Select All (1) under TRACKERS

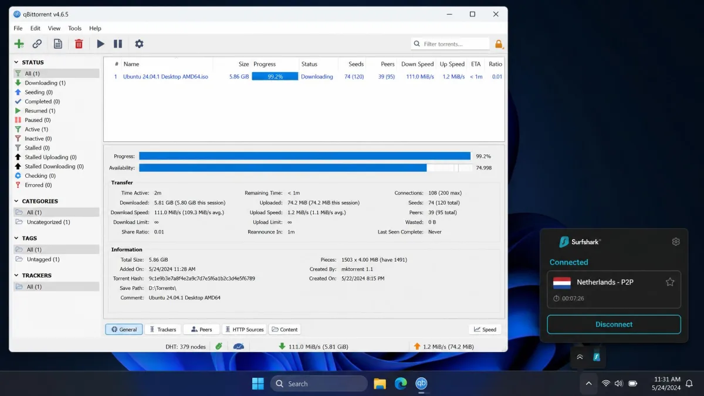tap(56, 286)
